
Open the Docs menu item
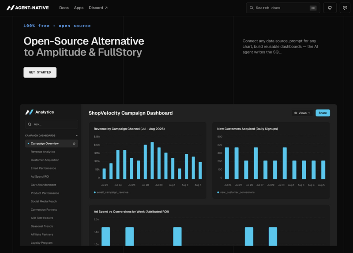64,8
